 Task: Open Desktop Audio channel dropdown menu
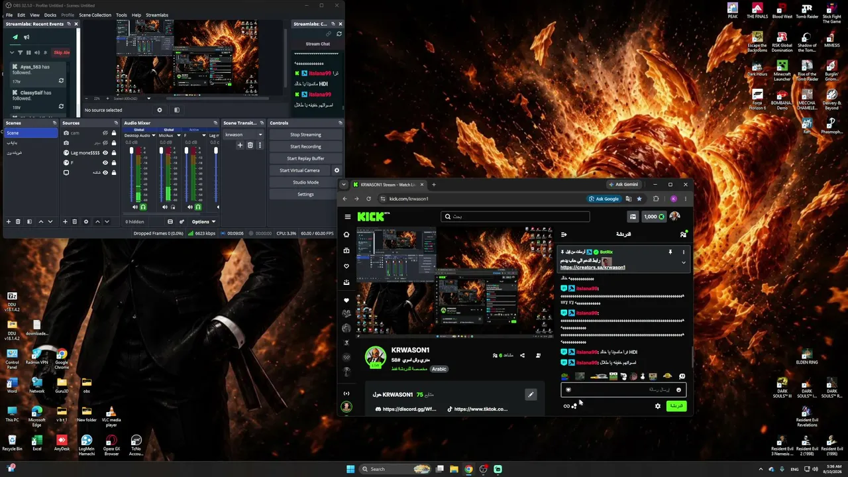pyautogui.click(x=154, y=136)
